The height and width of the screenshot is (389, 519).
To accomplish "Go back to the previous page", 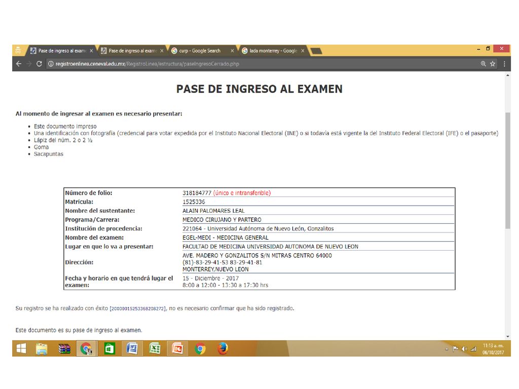I will [19, 64].
